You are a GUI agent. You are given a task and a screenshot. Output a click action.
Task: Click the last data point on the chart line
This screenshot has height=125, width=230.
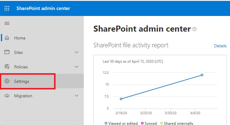[x=202, y=75]
